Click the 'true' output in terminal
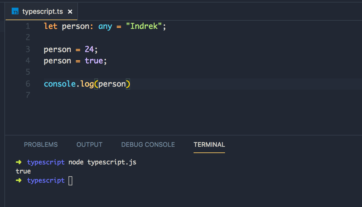Viewport: 362px width, 207px height. [23, 171]
